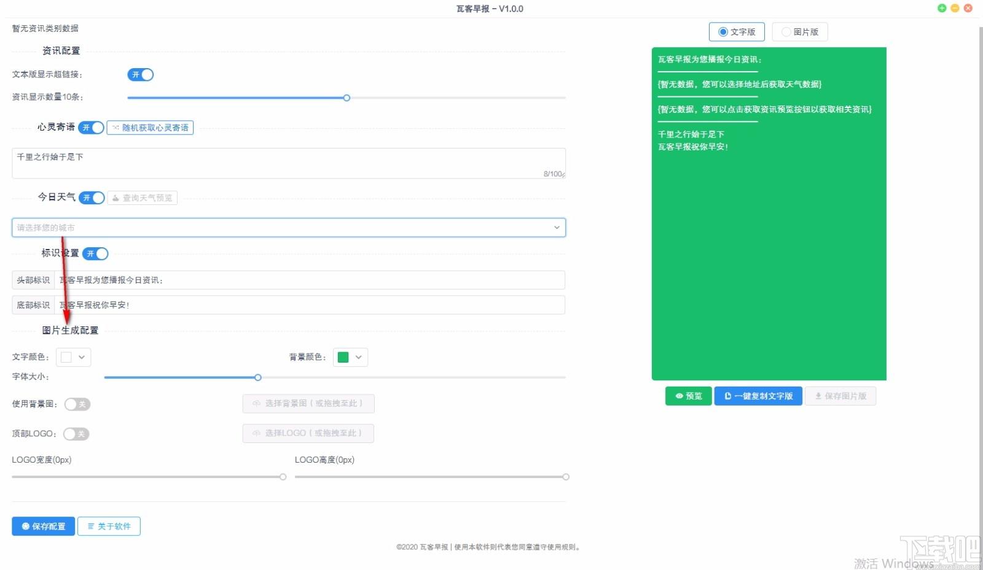983x570 pixels.
Task: Click the 资讯配置 section heading
Action: click(61, 51)
